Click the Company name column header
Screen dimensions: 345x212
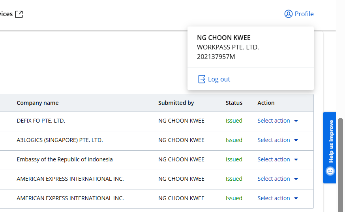point(37,103)
